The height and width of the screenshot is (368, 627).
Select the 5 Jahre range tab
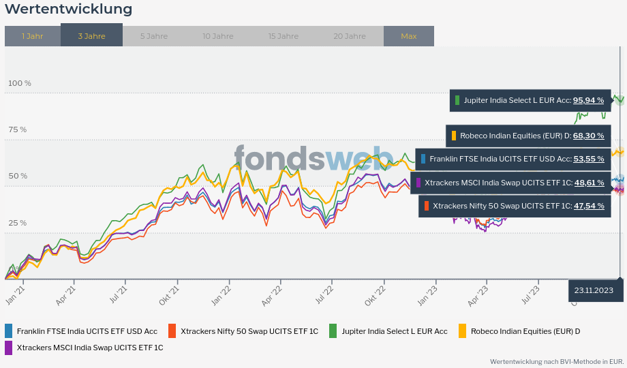(x=153, y=36)
